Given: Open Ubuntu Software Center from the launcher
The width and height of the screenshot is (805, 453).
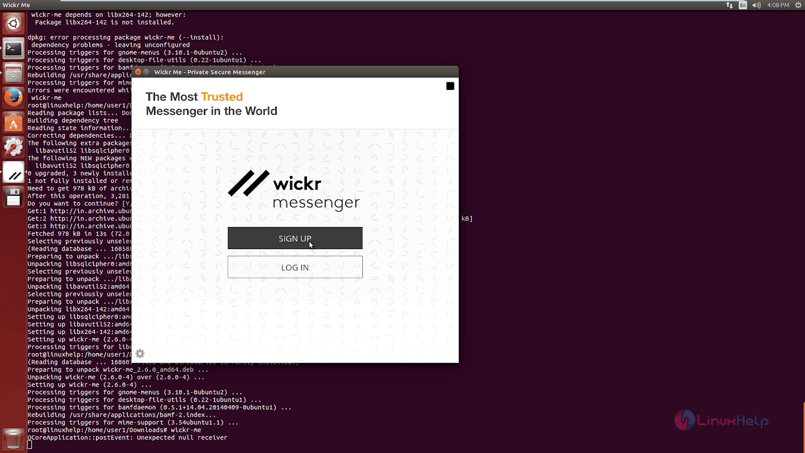Looking at the screenshot, I should [x=14, y=123].
